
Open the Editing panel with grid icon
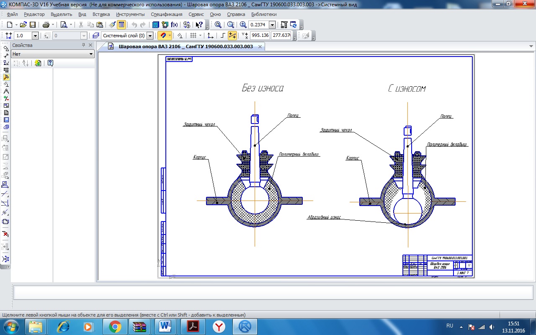click(6, 70)
